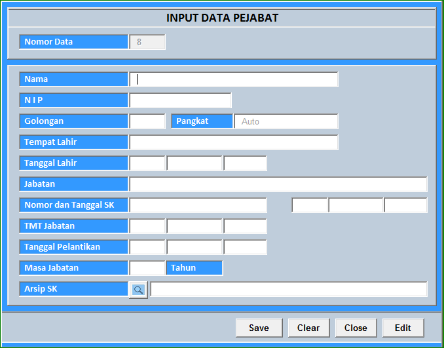444x348 pixels.
Task: Clear all form fields
Action: coord(308,328)
